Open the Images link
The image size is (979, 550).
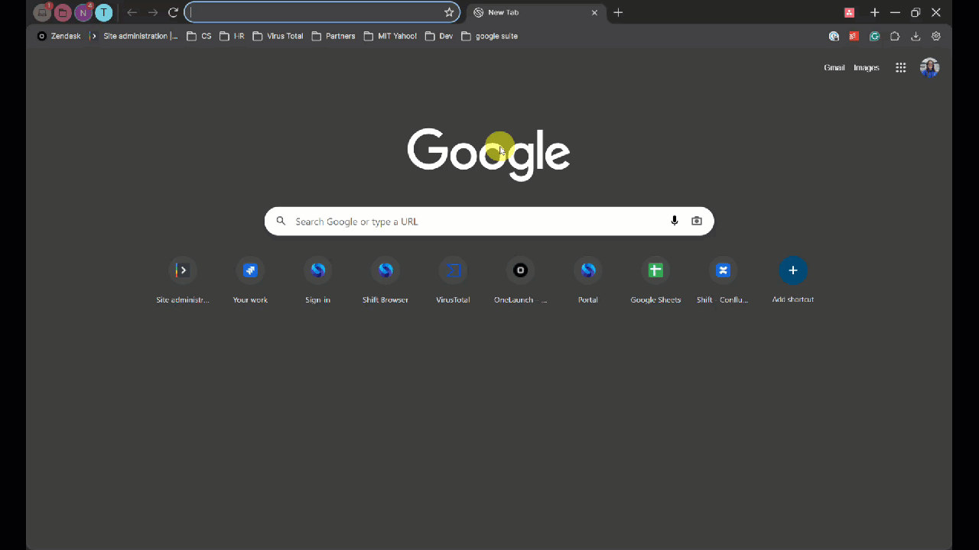point(867,68)
